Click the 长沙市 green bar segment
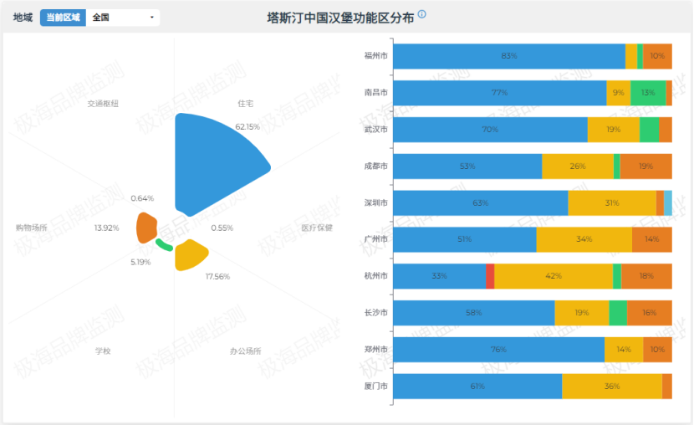The image size is (694, 425). pyautogui.click(x=618, y=313)
